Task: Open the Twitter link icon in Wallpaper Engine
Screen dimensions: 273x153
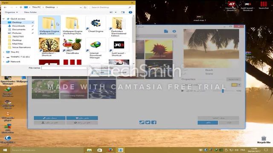Action: [x=148, y=122]
